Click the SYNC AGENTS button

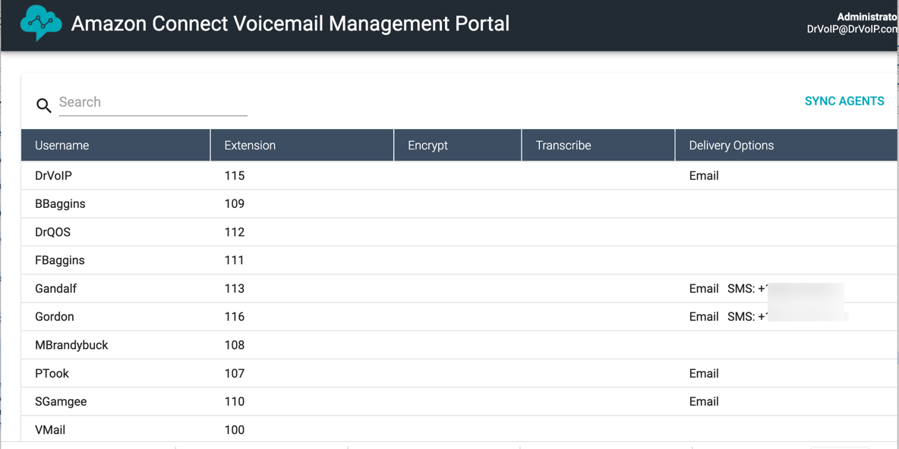point(844,102)
